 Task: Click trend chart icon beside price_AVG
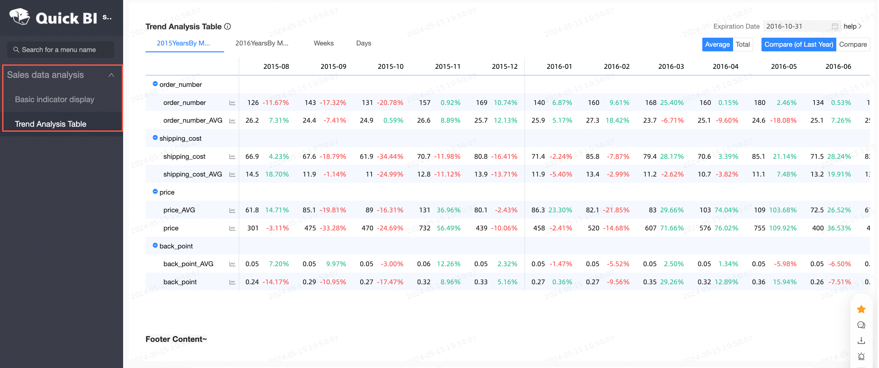[232, 210]
